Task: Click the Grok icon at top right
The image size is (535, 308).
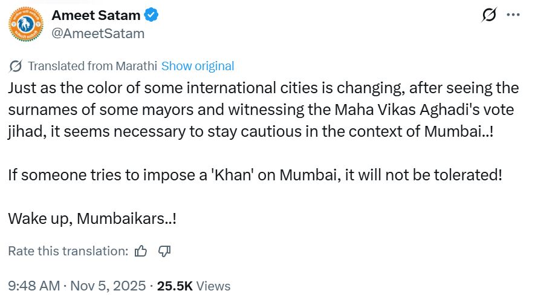Action: (488, 16)
